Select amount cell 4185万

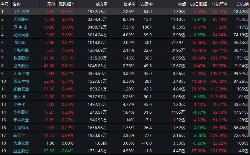(x=178, y=112)
